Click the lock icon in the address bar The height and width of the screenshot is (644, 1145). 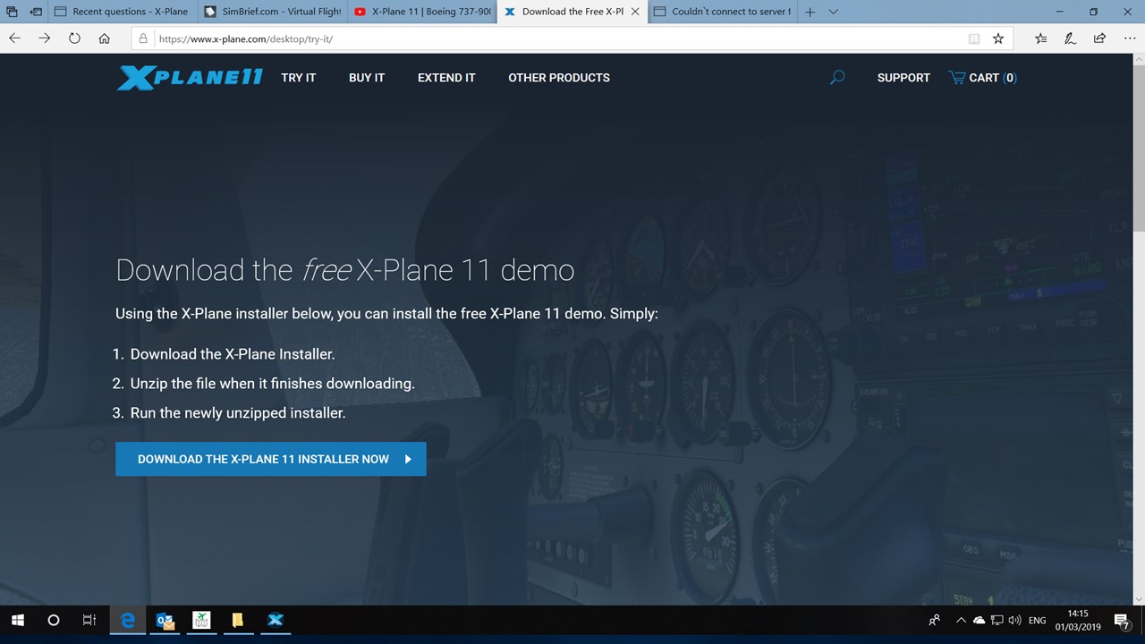tap(142, 39)
